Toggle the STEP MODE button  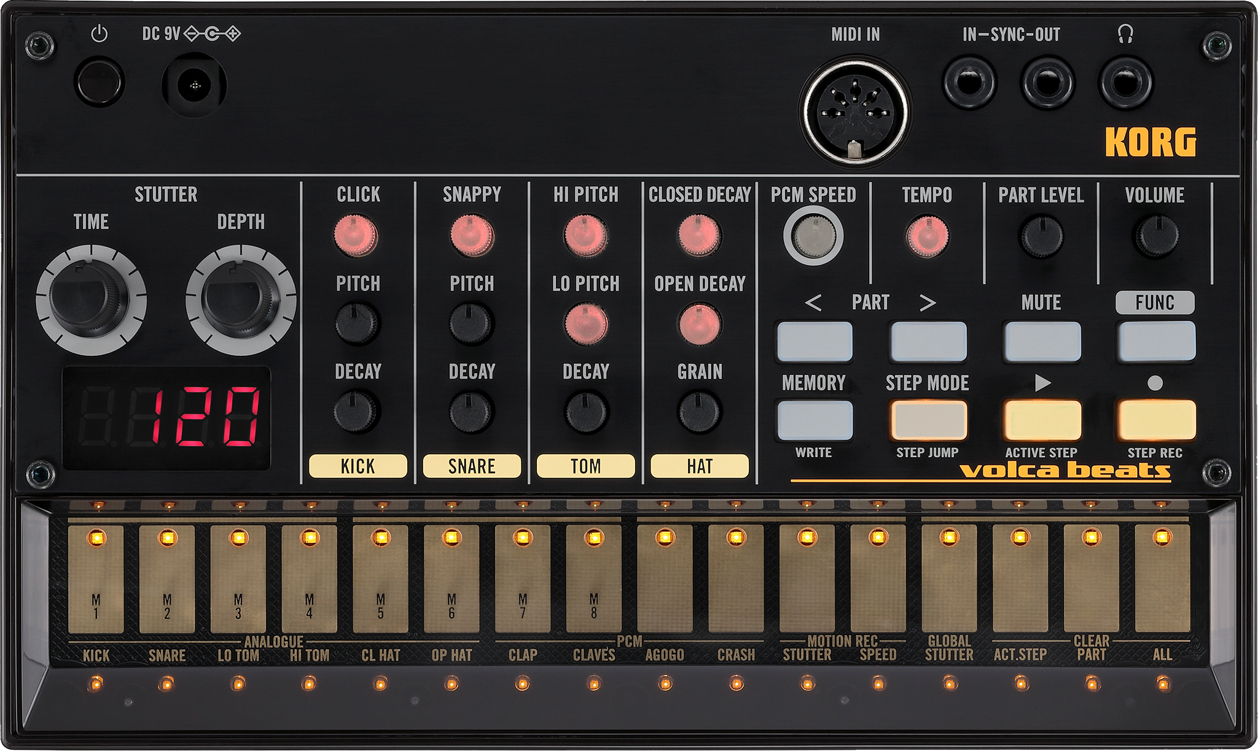click(x=928, y=420)
